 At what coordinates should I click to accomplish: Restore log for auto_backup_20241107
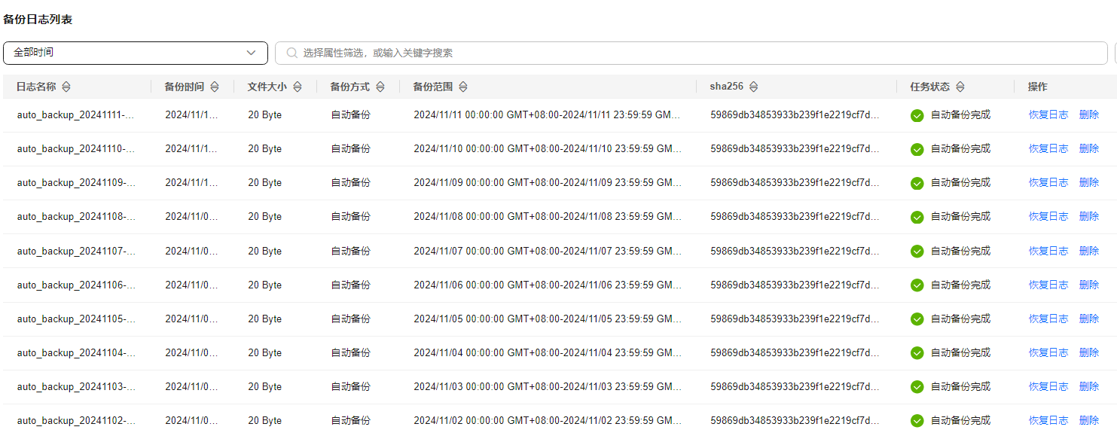coord(1048,251)
